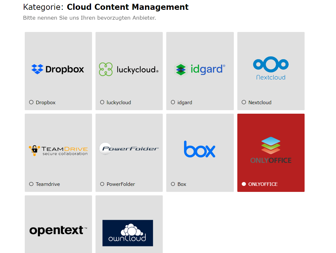Click the text 'Bitte nennen Sie uns Ihren bevorzugten Anbieter.'

(89, 18)
